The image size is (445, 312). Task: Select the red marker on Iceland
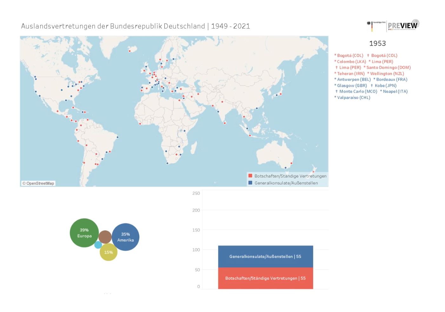[130, 51]
